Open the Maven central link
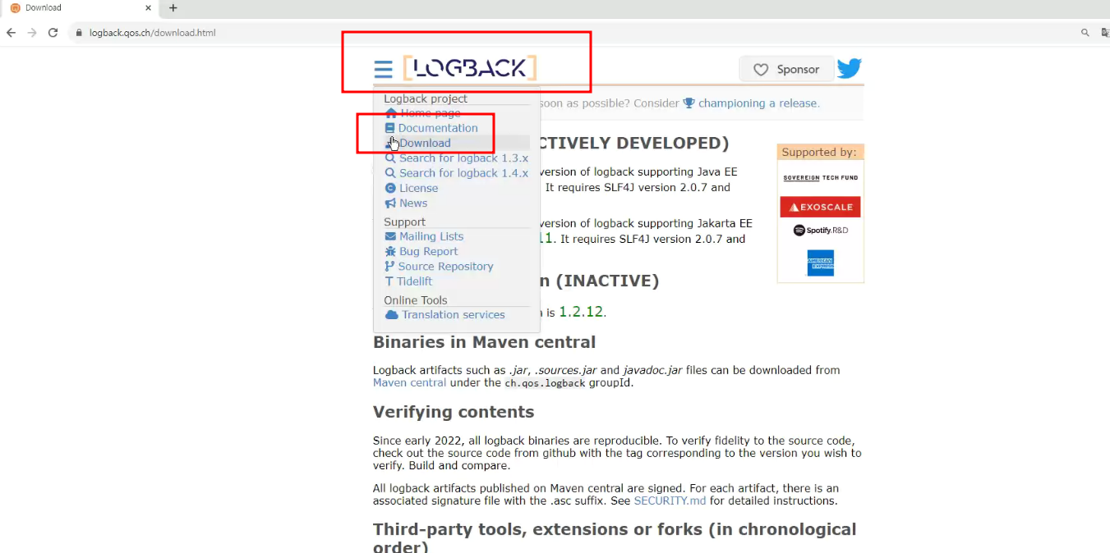 [x=409, y=382]
